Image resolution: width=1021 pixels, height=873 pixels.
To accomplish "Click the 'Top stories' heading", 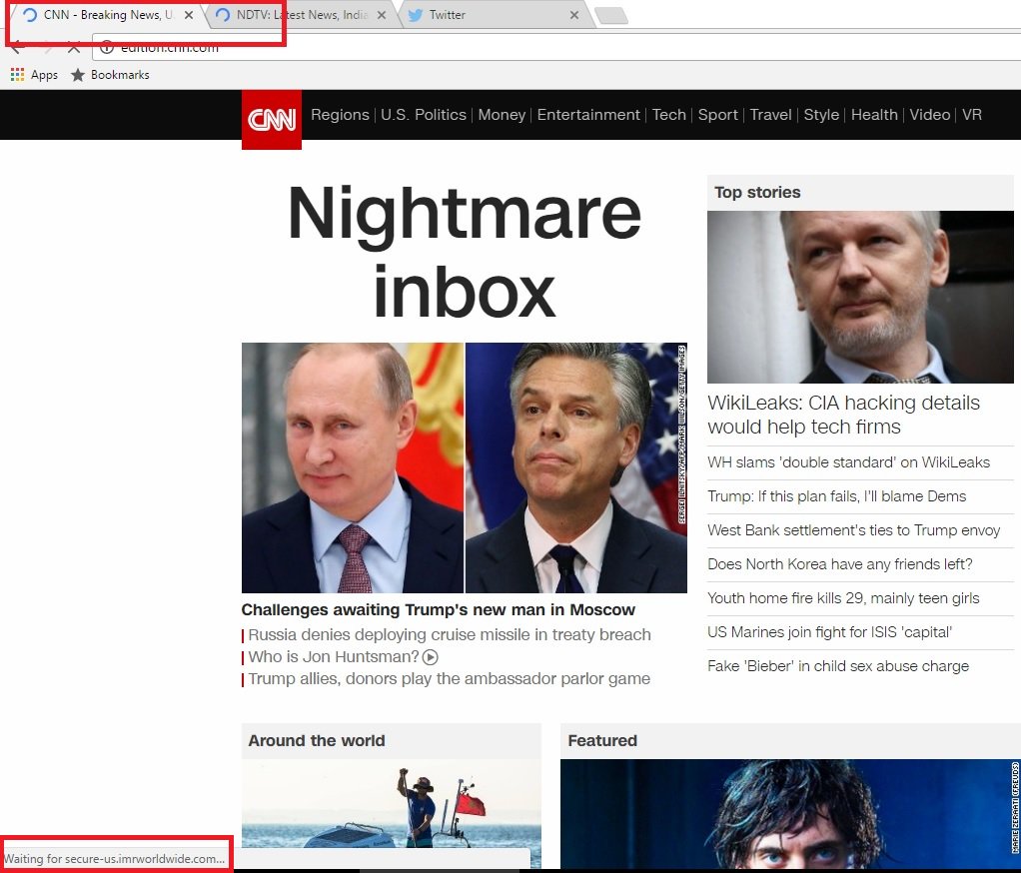I will pos(757,192).
